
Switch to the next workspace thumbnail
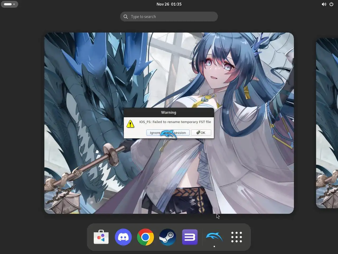tap(327, 123)
